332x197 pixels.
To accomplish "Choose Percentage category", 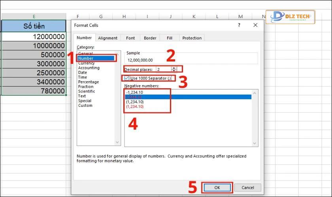I will [89, 82].
